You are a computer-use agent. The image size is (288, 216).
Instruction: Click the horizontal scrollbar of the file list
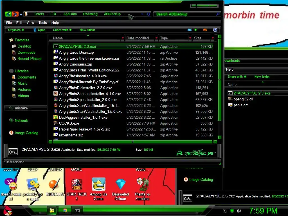(x=133, y=142)
